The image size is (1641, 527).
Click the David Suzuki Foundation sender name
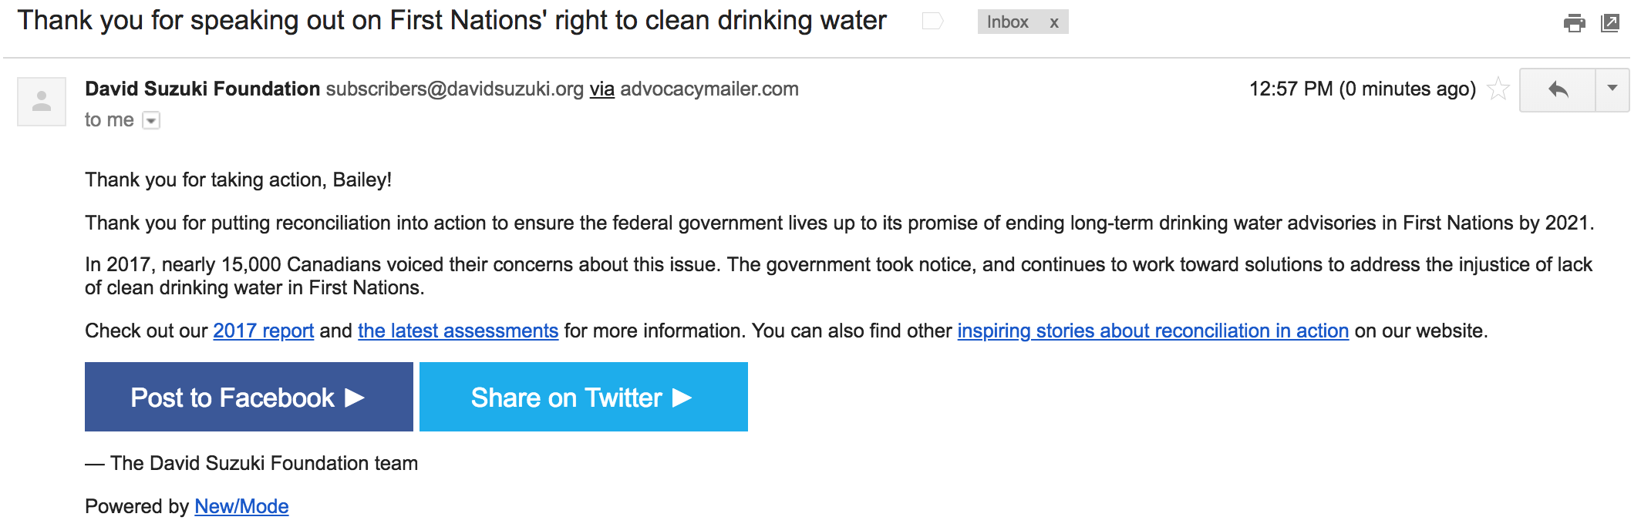click(x=203, y=89)
